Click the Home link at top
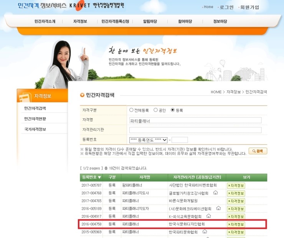Screen dimensions: 284x238 208,7
